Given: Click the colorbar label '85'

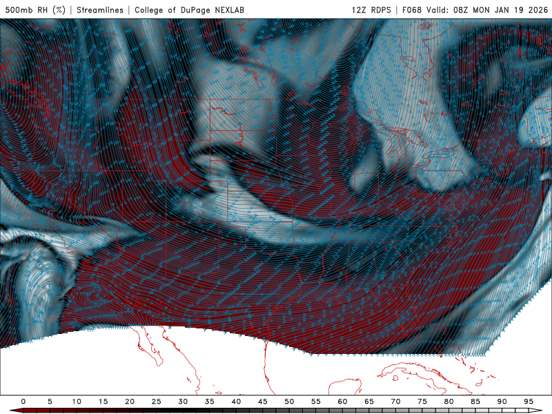Looking at the screenshot, I should tap(475, 402).
